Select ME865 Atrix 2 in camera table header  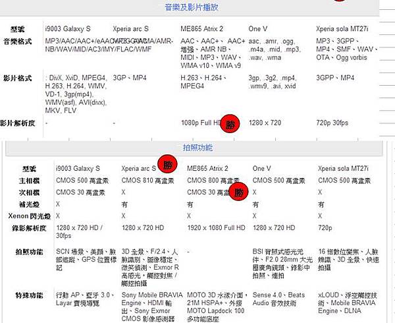(207, 169)
